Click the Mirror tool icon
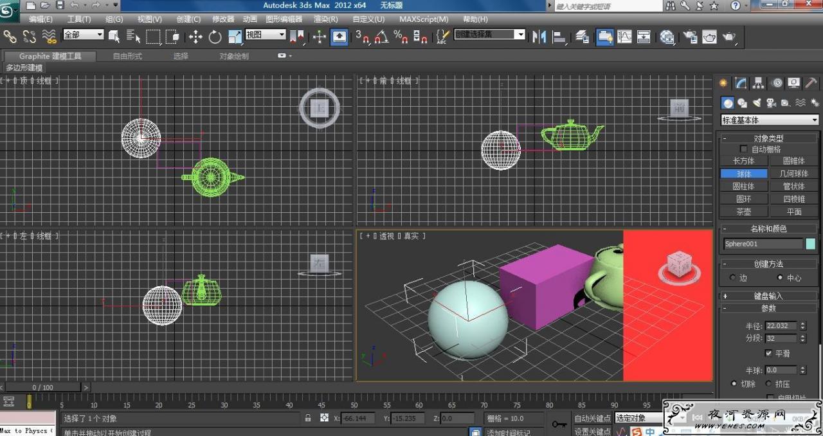This screenshot has height=436, width=823. tap(539, 37)
